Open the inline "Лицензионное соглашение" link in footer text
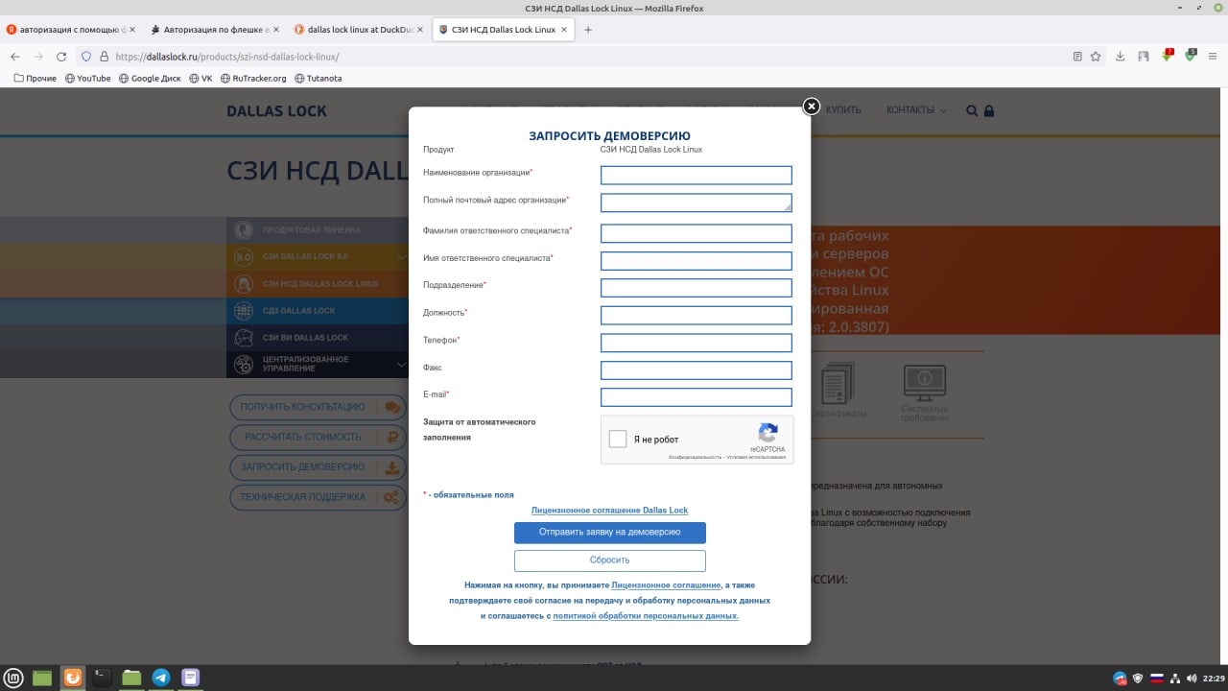 coord(666,585)
